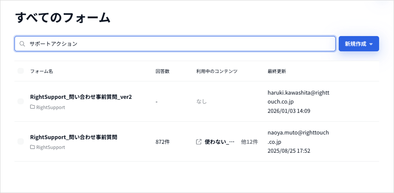394x193 pixels.
Task: Expand the 他12件 additional contents list
Action: tap(249, 142)
